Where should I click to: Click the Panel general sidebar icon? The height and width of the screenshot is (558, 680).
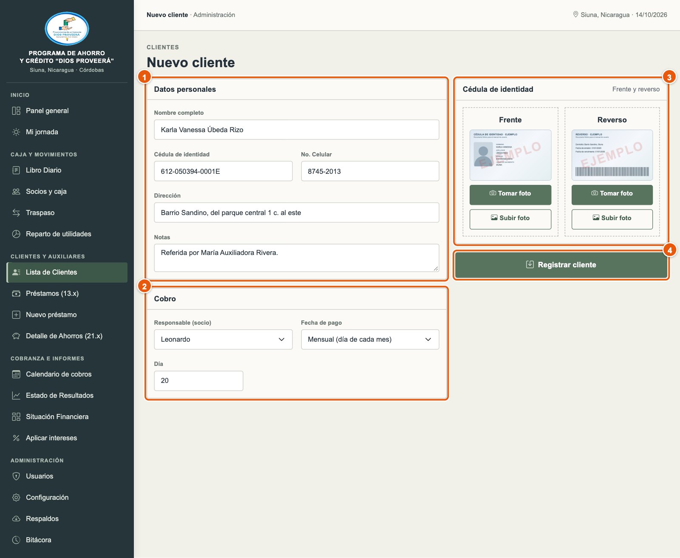coord(16,111)
